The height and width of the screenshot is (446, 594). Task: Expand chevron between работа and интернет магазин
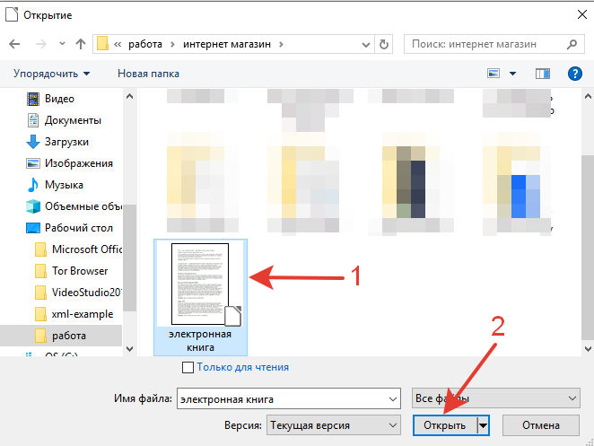click(x=173, y=44)
